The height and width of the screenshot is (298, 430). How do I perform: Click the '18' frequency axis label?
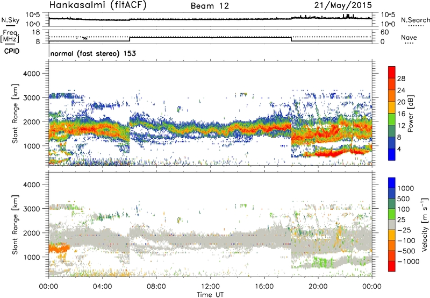(36, 32)
